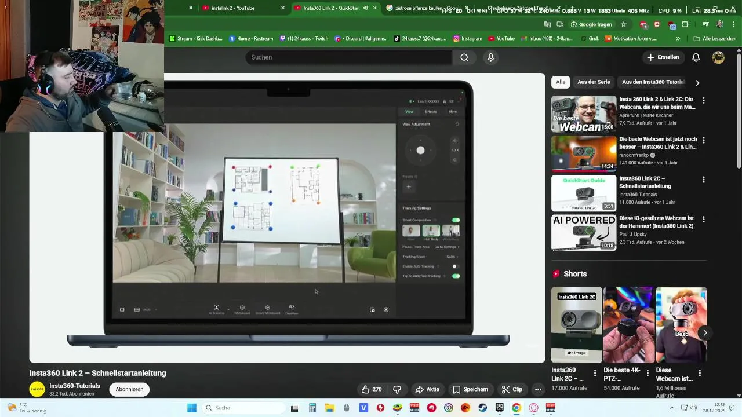
Task: Switch to the 'instalink 2 - YouTube' tab
Action: coord(233,8)
